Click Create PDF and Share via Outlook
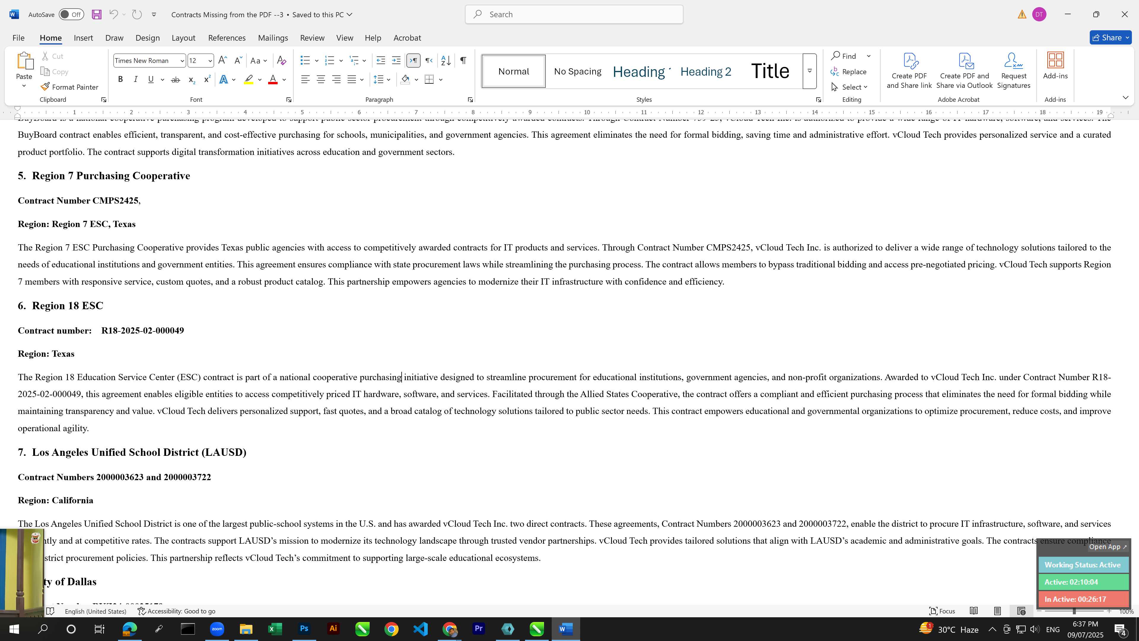1139x641 pixels. pyautogui.click(x=964, y=71)
